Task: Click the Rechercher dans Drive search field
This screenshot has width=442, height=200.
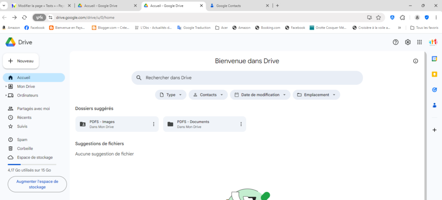Action: tap(247, 78)
